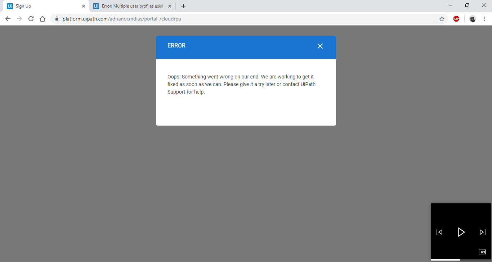
Task: Reload the current page
Action: tap(31, 19)
